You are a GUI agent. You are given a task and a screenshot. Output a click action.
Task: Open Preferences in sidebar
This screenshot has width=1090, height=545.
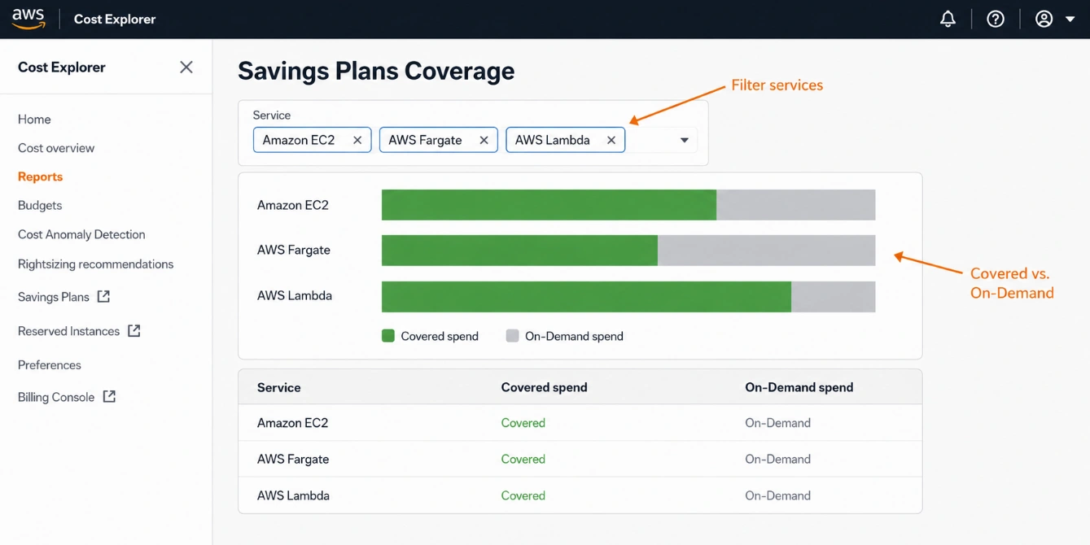(x=50, y=365)
